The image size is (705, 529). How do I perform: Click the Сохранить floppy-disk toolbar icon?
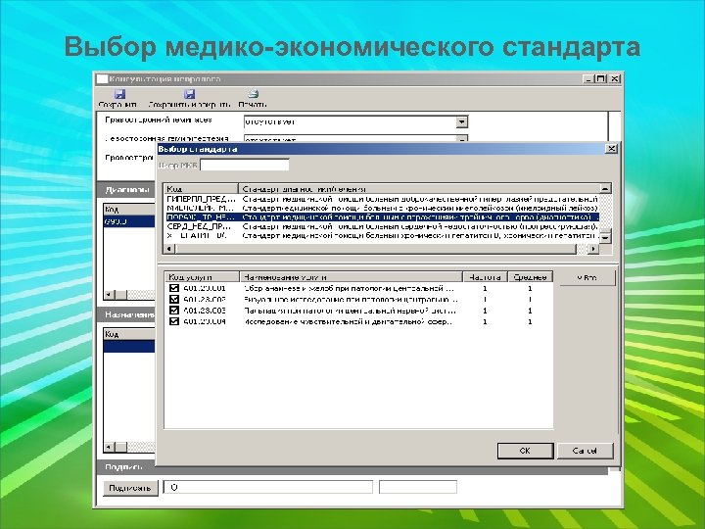click(x=119, y=94)
